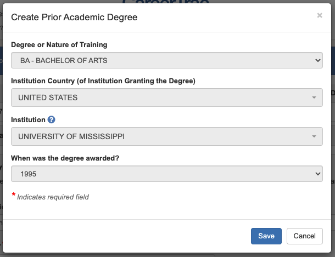Click the arrow on the UNIVERSITY OF MISSISSIPPI field
This screenshot has height=257, width=335.
314,136
